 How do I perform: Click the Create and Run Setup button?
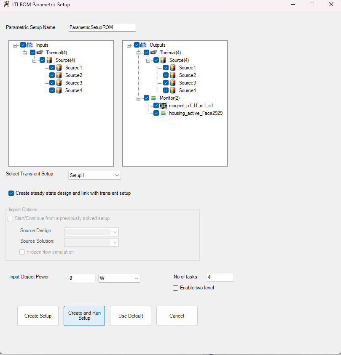point(84,315)
